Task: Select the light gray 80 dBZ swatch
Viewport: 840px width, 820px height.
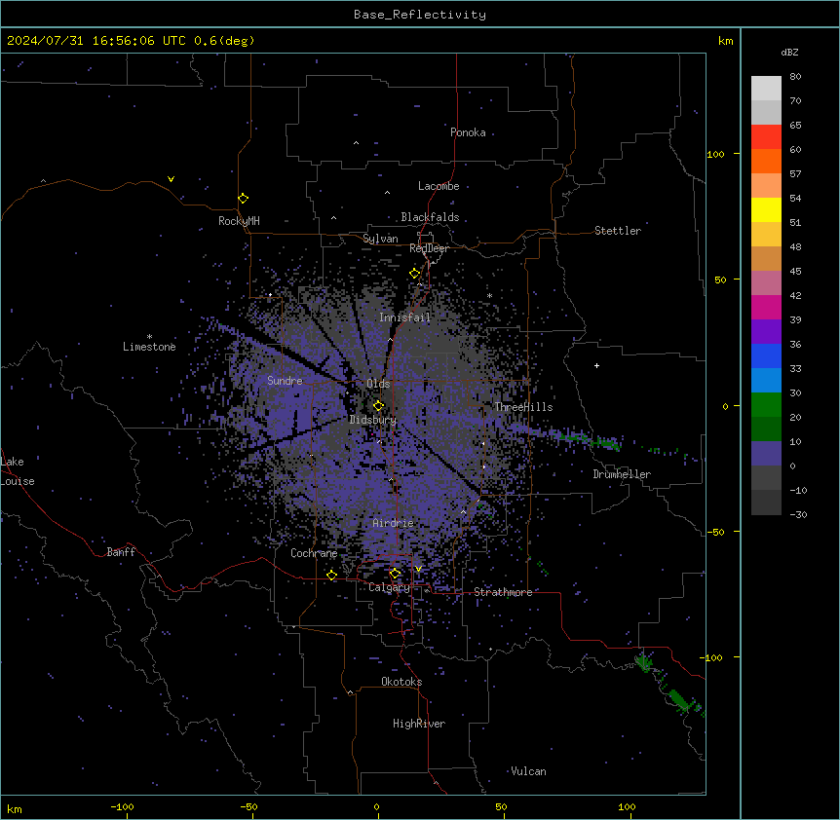Action: pos(766,88)
